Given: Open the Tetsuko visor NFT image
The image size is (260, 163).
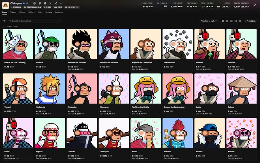Looking at the screenshot, I should pyautogui.click(x=82, y=133).
